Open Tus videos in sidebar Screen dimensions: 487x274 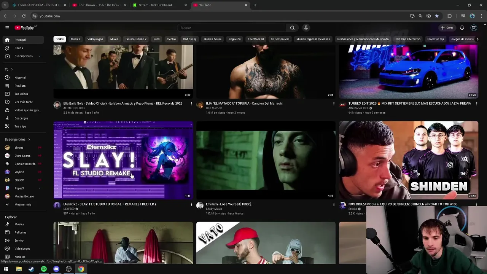pyautogui.click(x=22, y=94)
